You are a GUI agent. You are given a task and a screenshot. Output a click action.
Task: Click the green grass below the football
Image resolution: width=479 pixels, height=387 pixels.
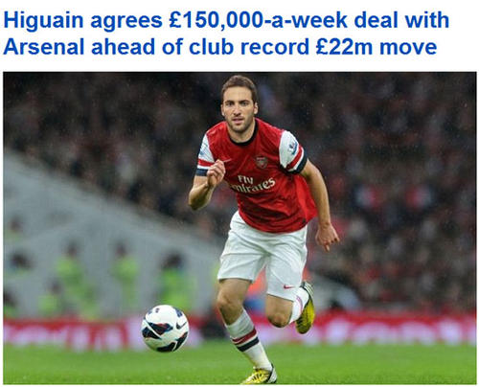(x=165, y=367)
